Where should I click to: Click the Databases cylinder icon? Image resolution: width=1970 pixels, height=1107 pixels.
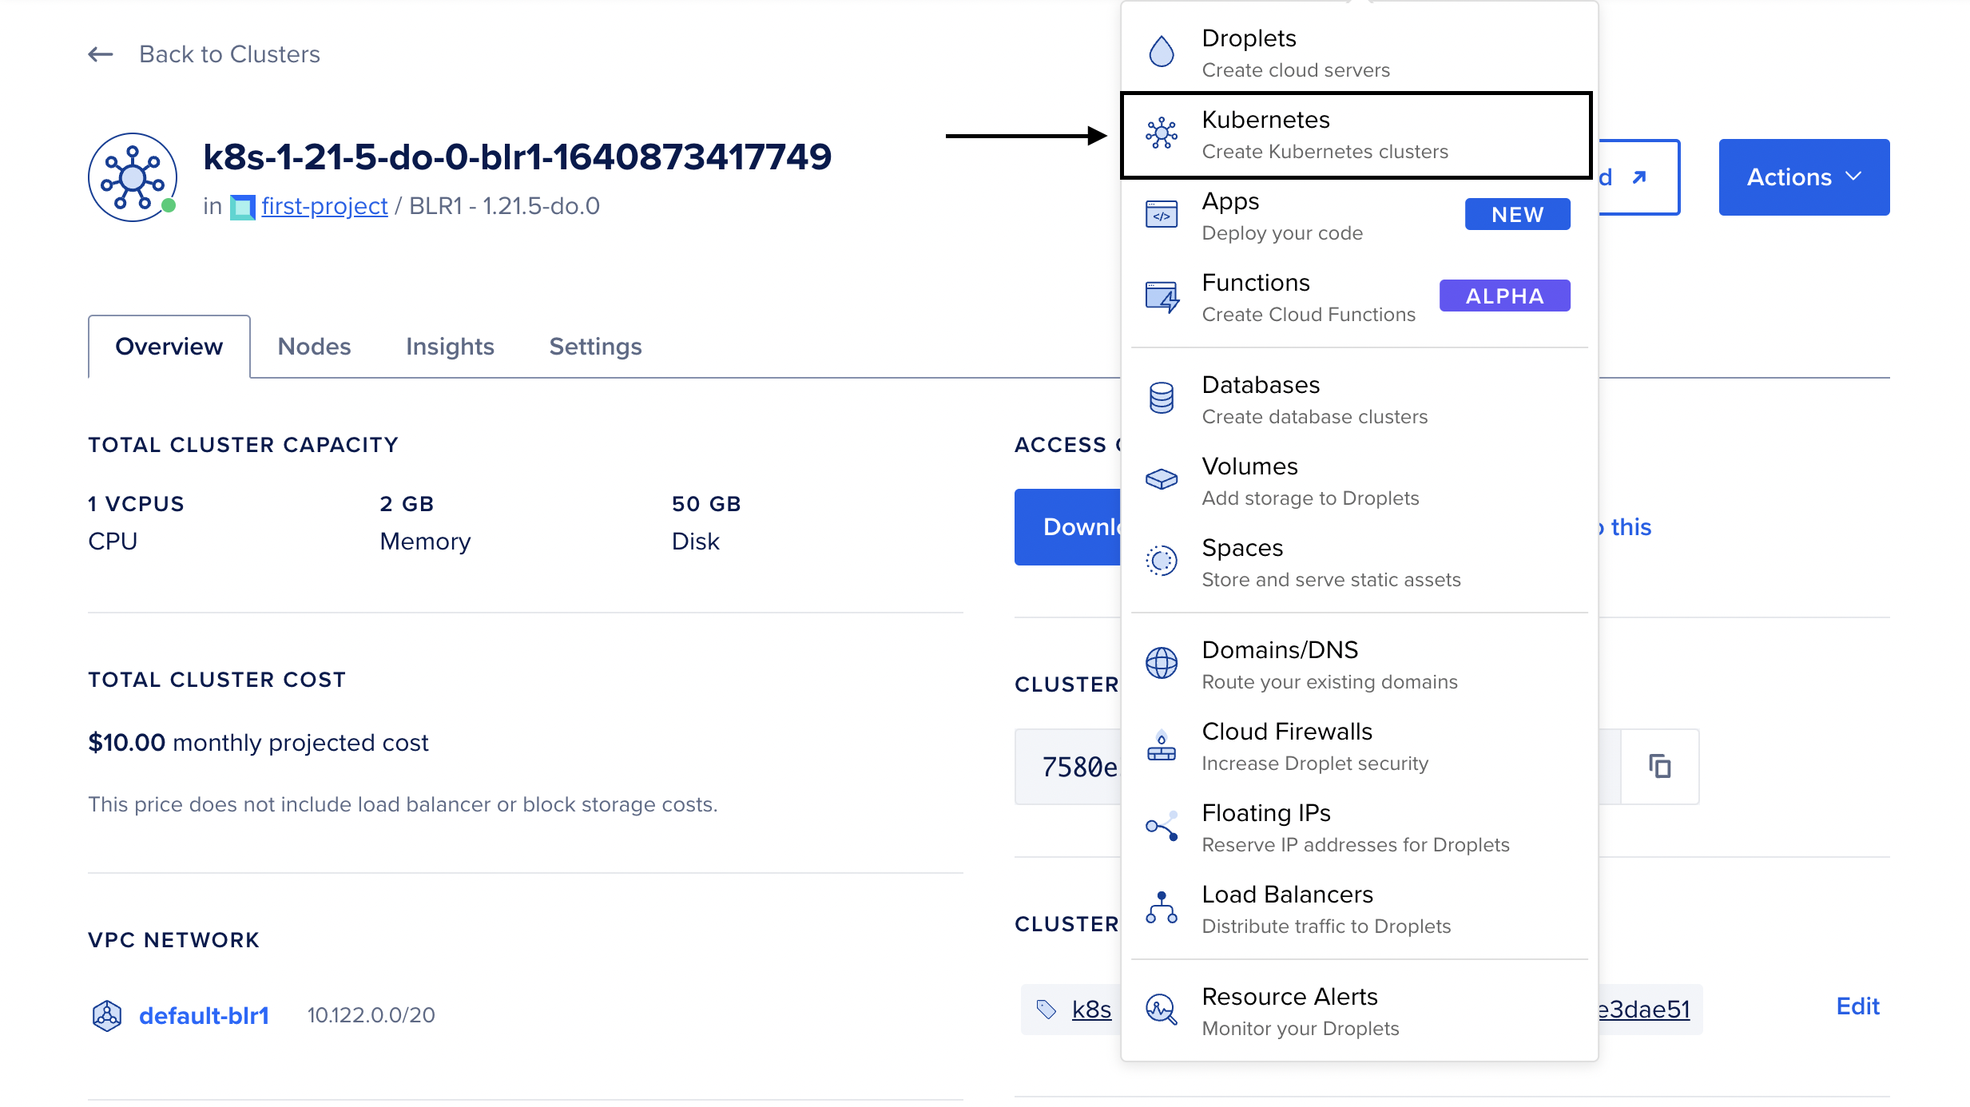point(1161,398)
